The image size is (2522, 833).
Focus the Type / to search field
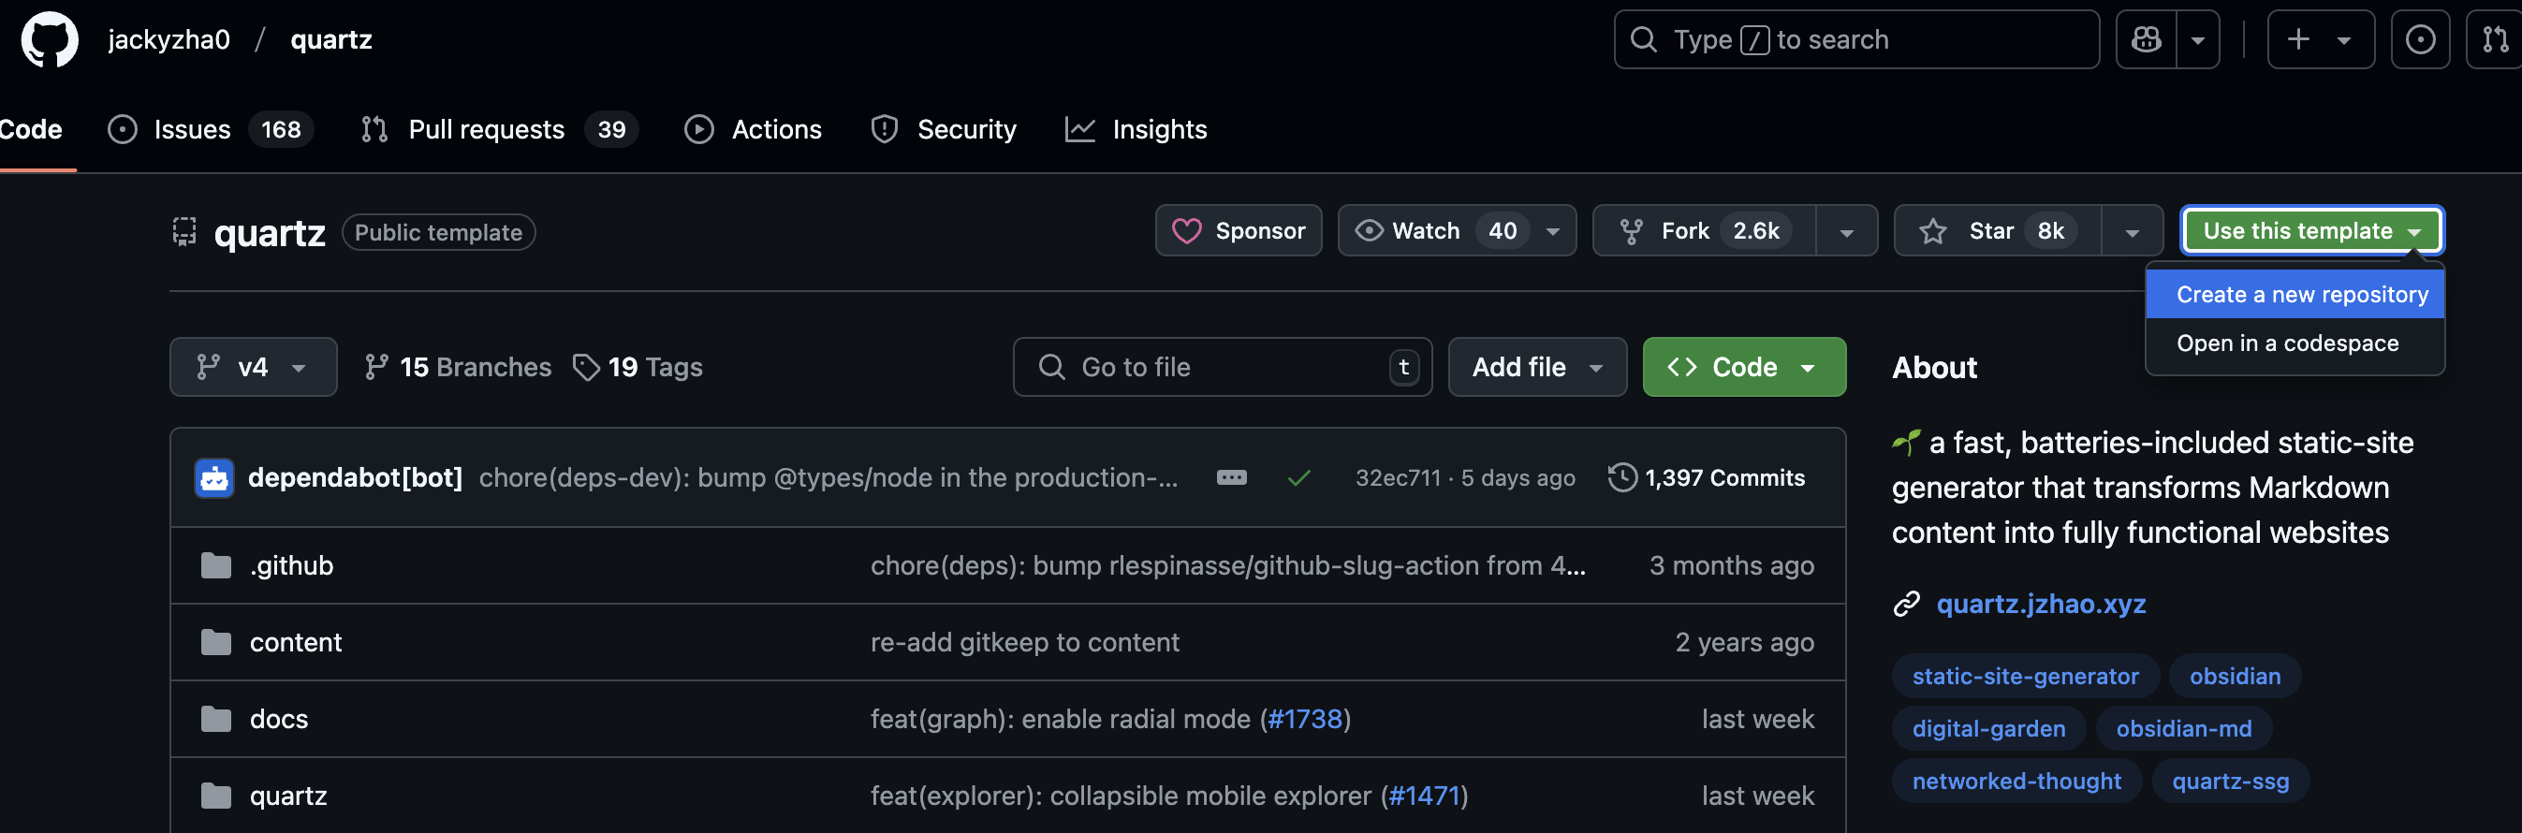(x=1856, y=40)
